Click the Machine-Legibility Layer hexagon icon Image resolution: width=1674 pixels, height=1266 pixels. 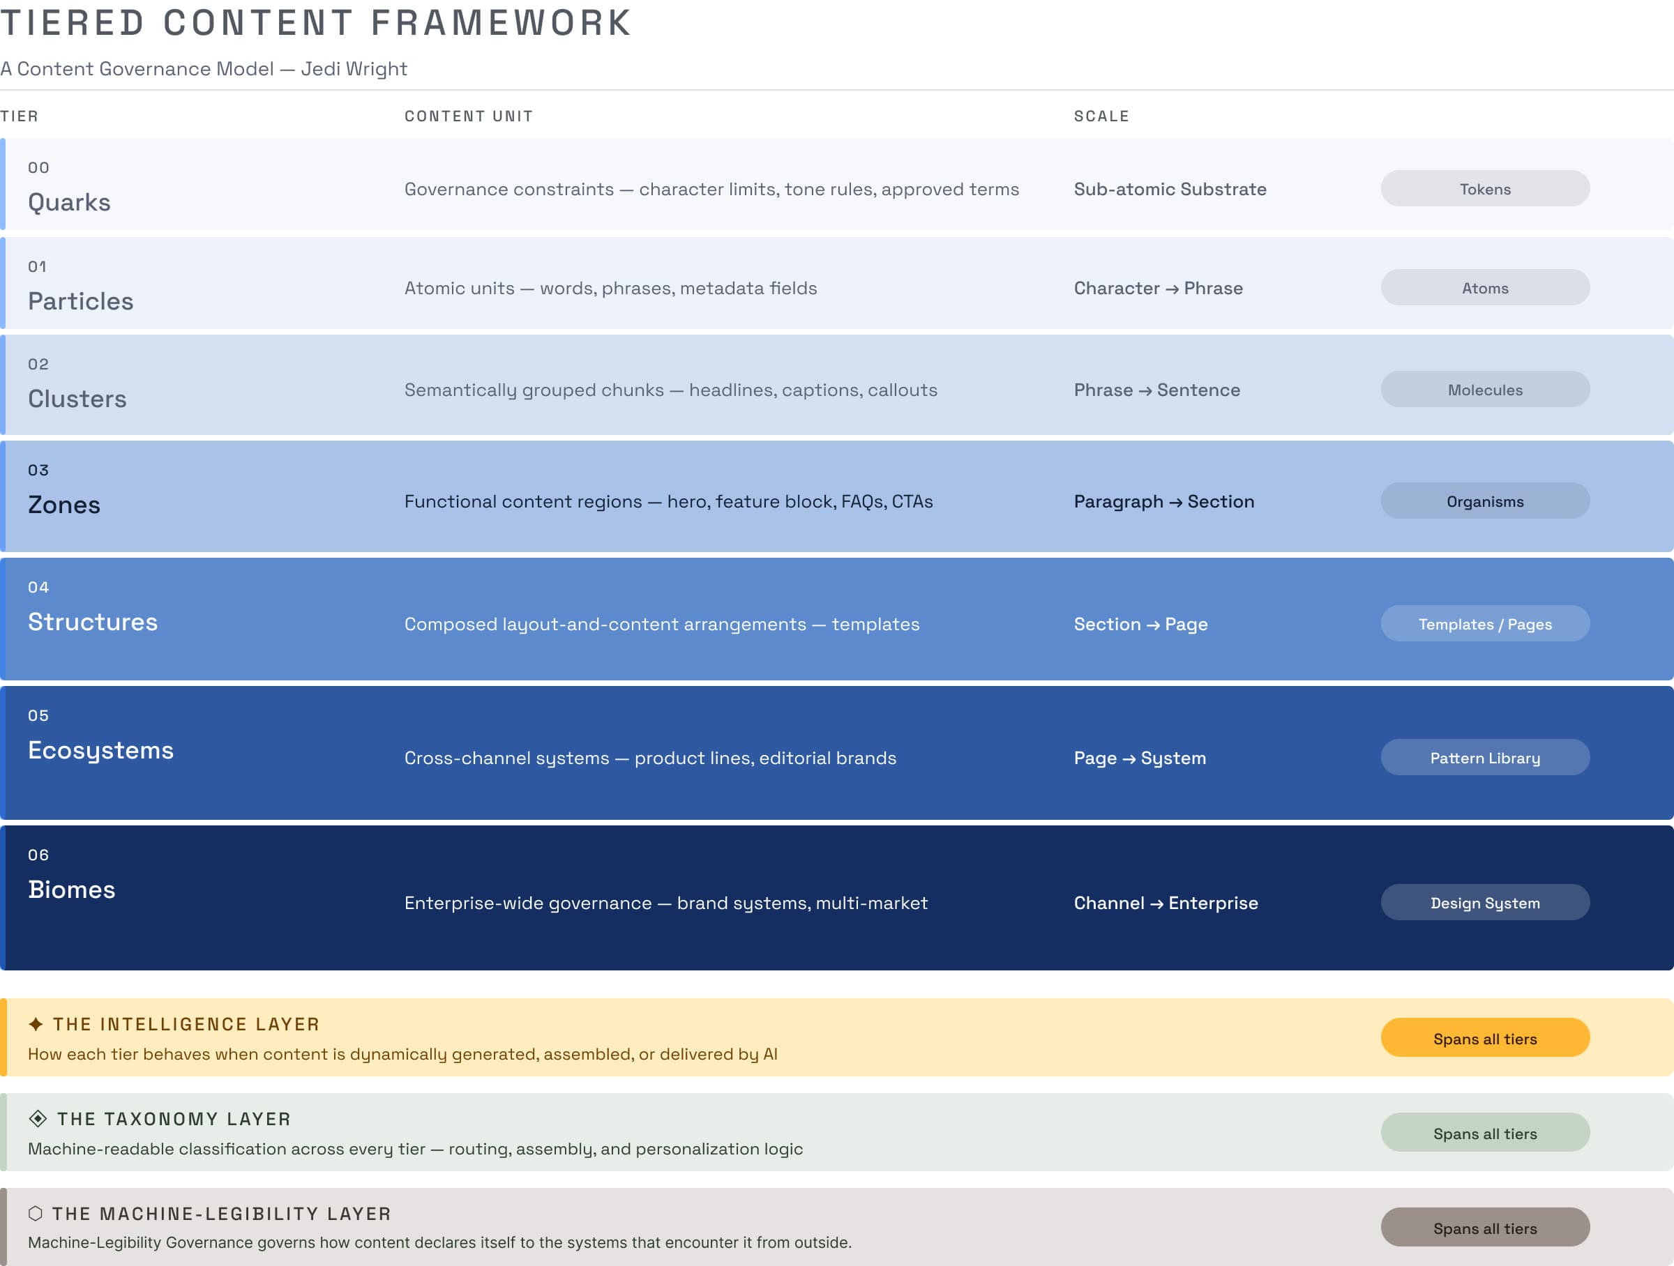coord(35,1213)
